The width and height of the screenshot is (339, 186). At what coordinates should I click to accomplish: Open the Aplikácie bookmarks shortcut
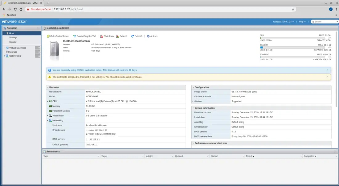(x=9, y=15)
